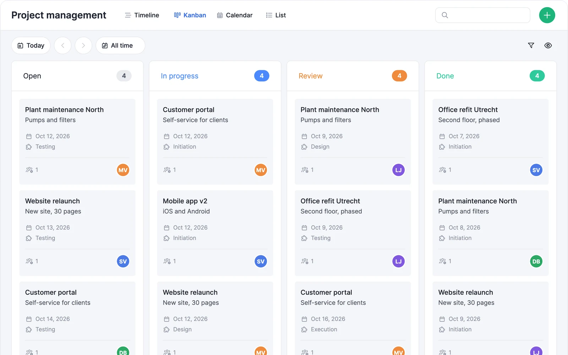Click the Open column count badge

click(x=124, y=76)
